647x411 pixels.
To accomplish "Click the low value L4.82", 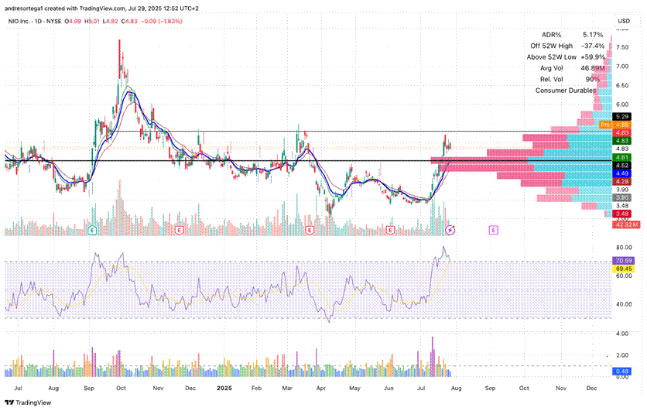I will 110,21.
